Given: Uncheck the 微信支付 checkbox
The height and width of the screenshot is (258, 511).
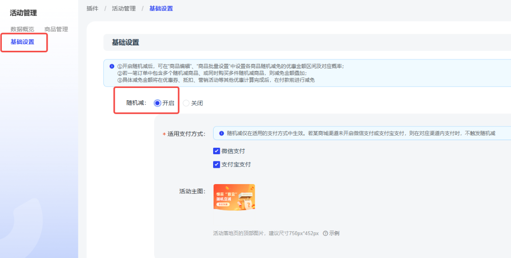Looking at the screenshot, I should pyautogui.click(x=216, y=151).
